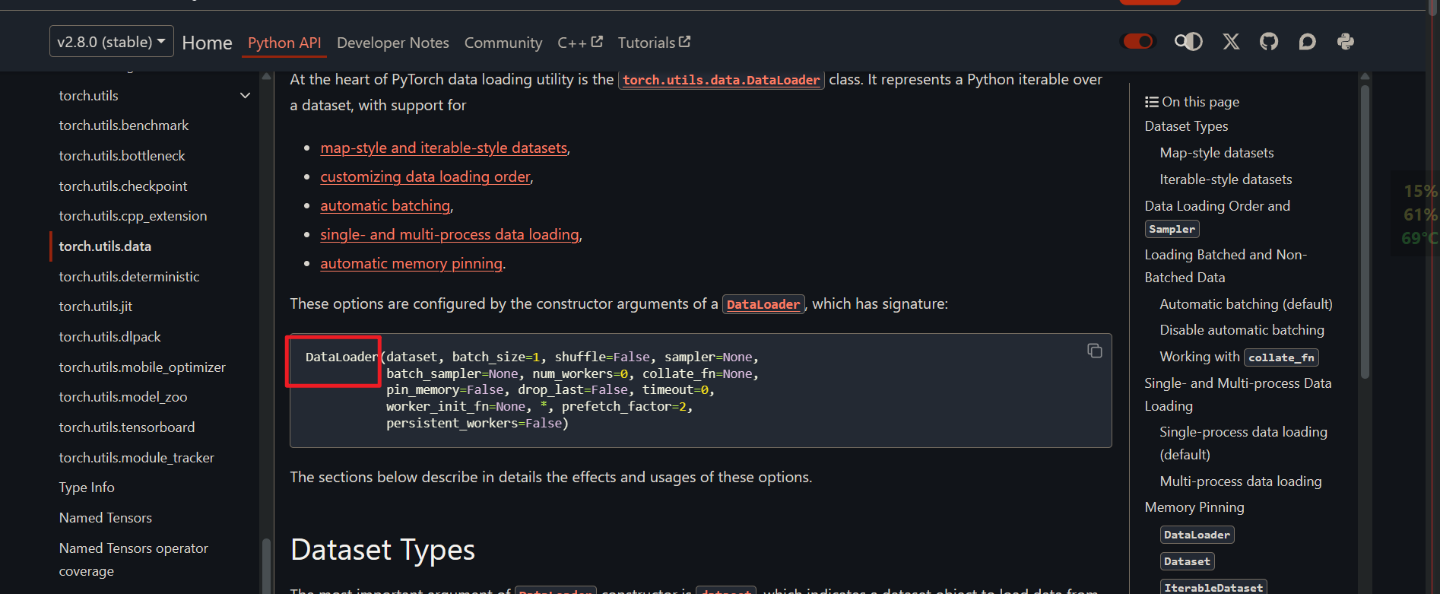
Task: Select torch.utils.deterministic in the sidebar
Action: pos(129,277)
